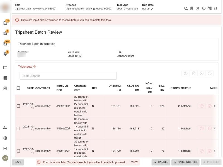Click the double-chevron forward icon in header
Image resolution: width=223 pixels, height=167 pixels.
click(198, 8)
